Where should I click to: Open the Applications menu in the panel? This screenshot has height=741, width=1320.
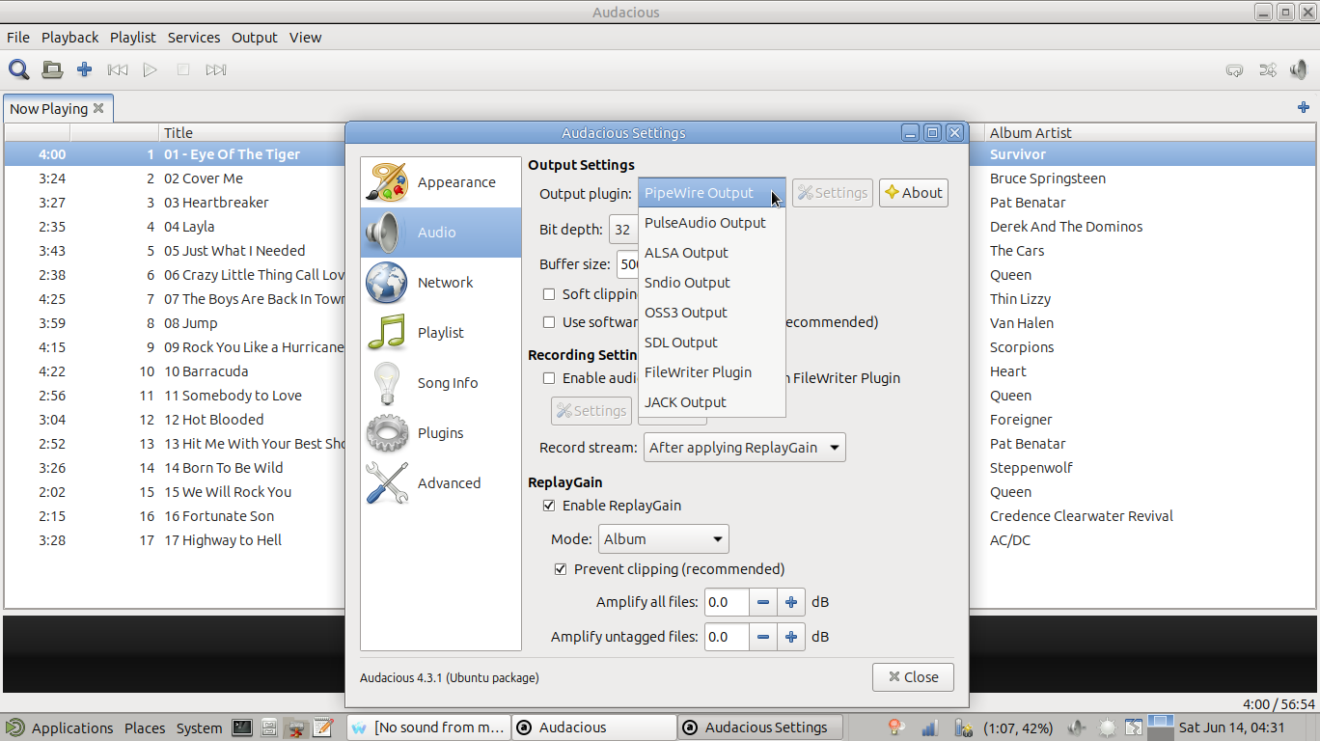click(60, 728)
